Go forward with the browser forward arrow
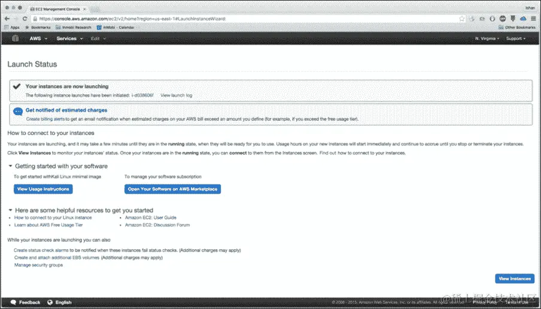Image resolution: width=541 pixels, height=309 pixels. 16,19
